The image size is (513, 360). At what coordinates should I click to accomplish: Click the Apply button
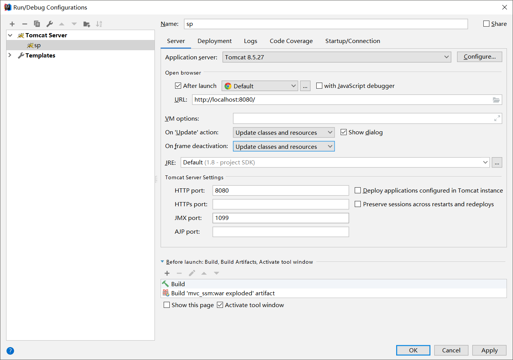(x=489, y=350)
